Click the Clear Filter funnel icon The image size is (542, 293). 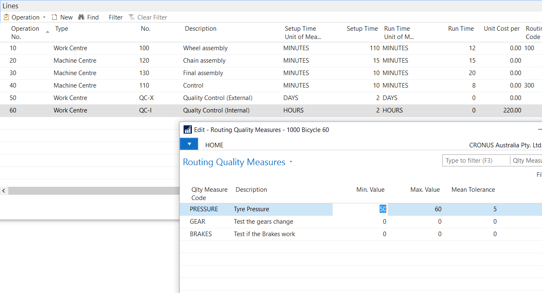(132, 17)
